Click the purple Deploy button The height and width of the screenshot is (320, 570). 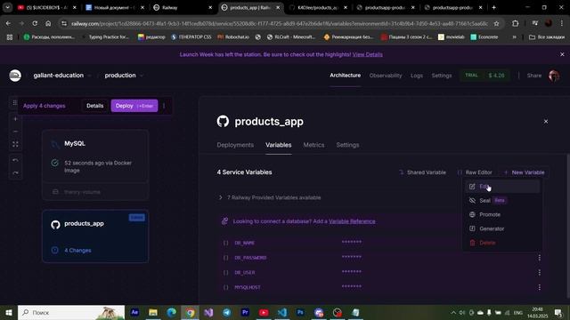click(x=134, y=106)
